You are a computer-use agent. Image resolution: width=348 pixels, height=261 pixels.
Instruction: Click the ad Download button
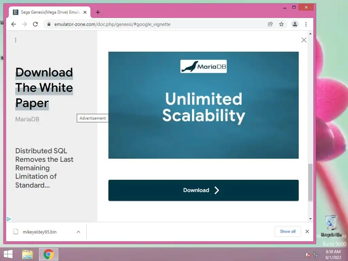tap(204, 190)
